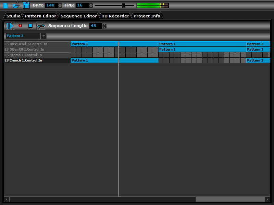The width and height of the screenshot is (274, 205).
Task: Create a new song
Action: (5, 5)
